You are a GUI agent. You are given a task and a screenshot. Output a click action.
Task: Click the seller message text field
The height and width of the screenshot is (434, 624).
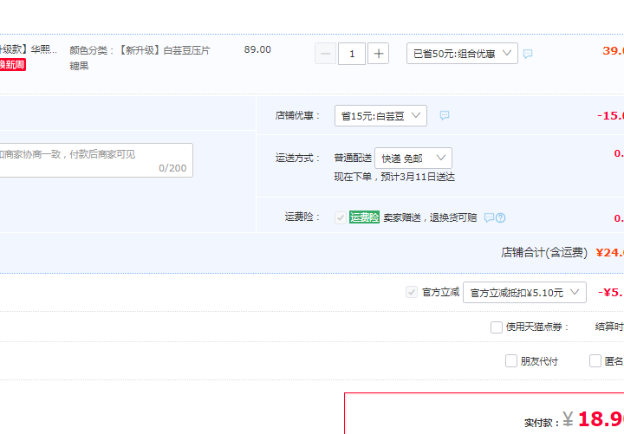tap(96, 160)
